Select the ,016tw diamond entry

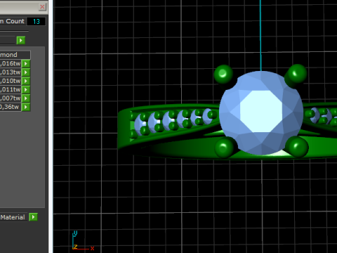[x=11, y=63]
